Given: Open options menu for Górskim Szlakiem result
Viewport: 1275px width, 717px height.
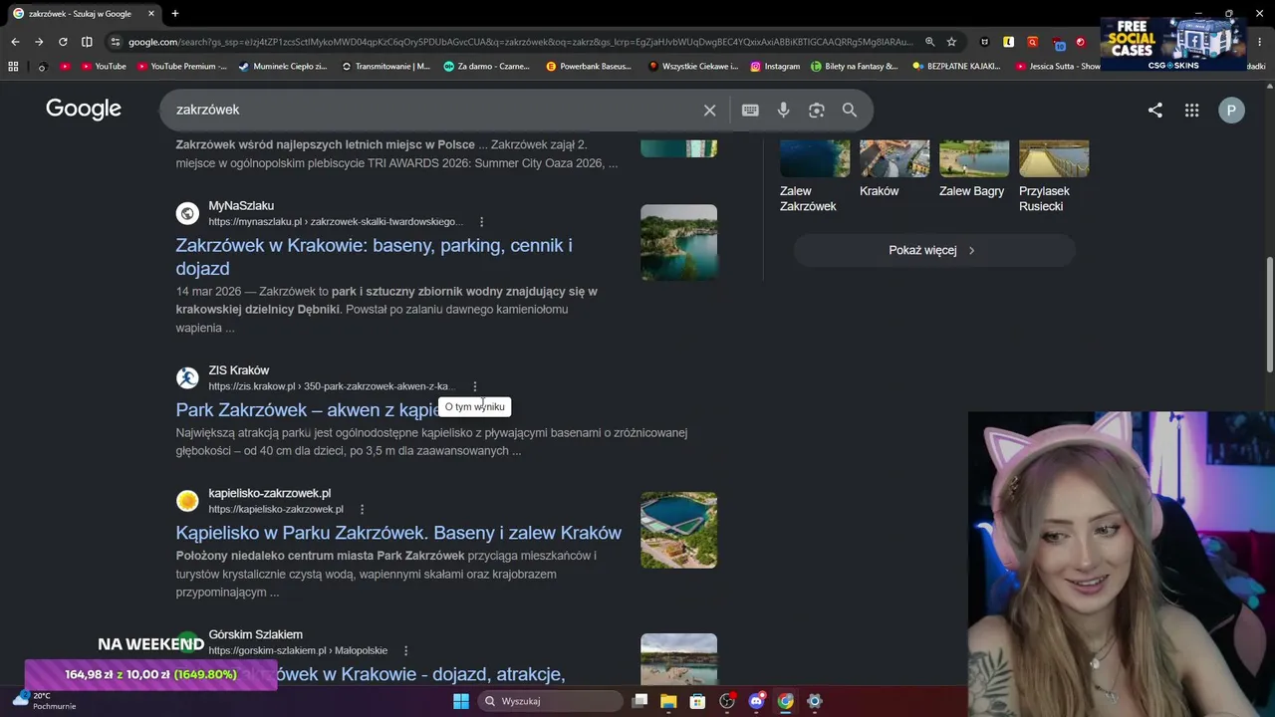Looking at the screenshot, I should 405,651.
